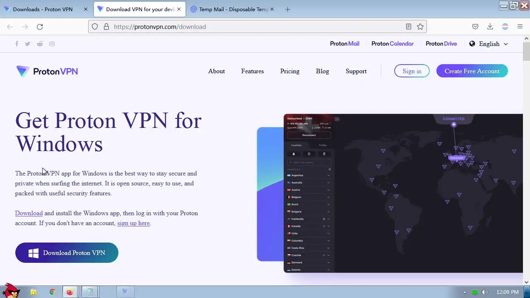
Task: Select the Download VPN for your device tab
Action: point(140,9)
